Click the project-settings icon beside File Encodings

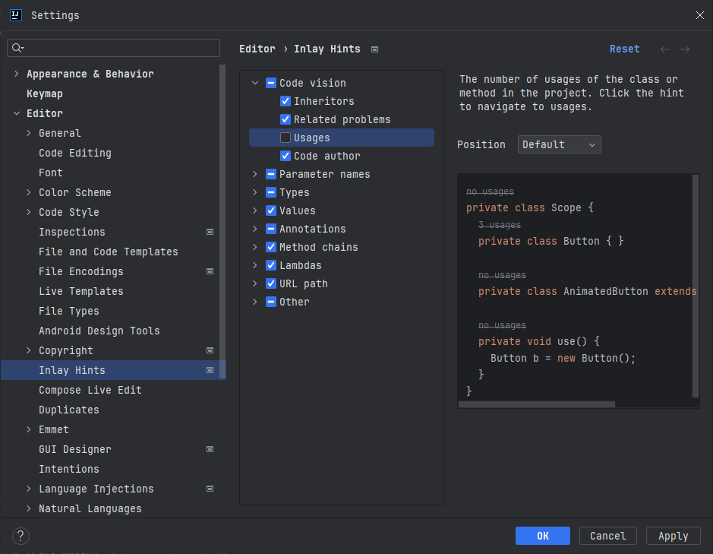210,272
